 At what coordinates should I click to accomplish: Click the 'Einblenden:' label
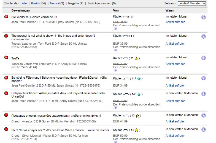[x=12, y=3]
